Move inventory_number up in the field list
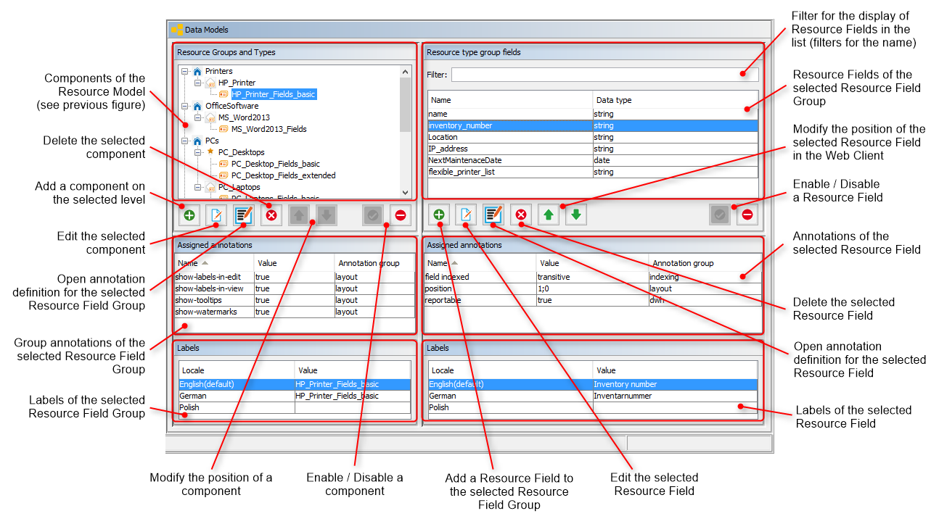 549,215
